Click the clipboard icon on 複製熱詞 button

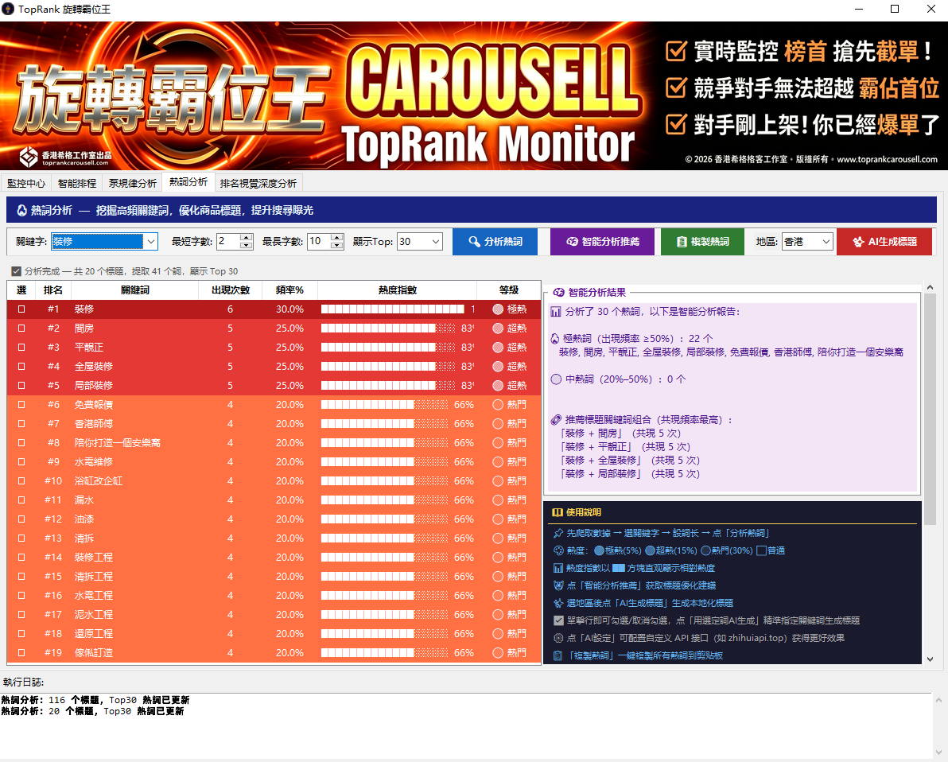(682, 241)
